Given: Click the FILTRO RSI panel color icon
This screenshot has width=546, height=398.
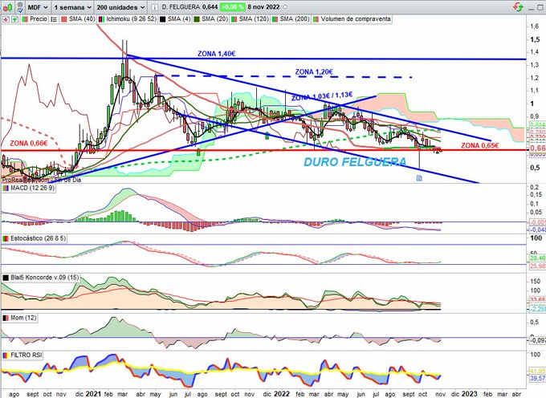Looking at the screenshot, I should pos(6,355).
